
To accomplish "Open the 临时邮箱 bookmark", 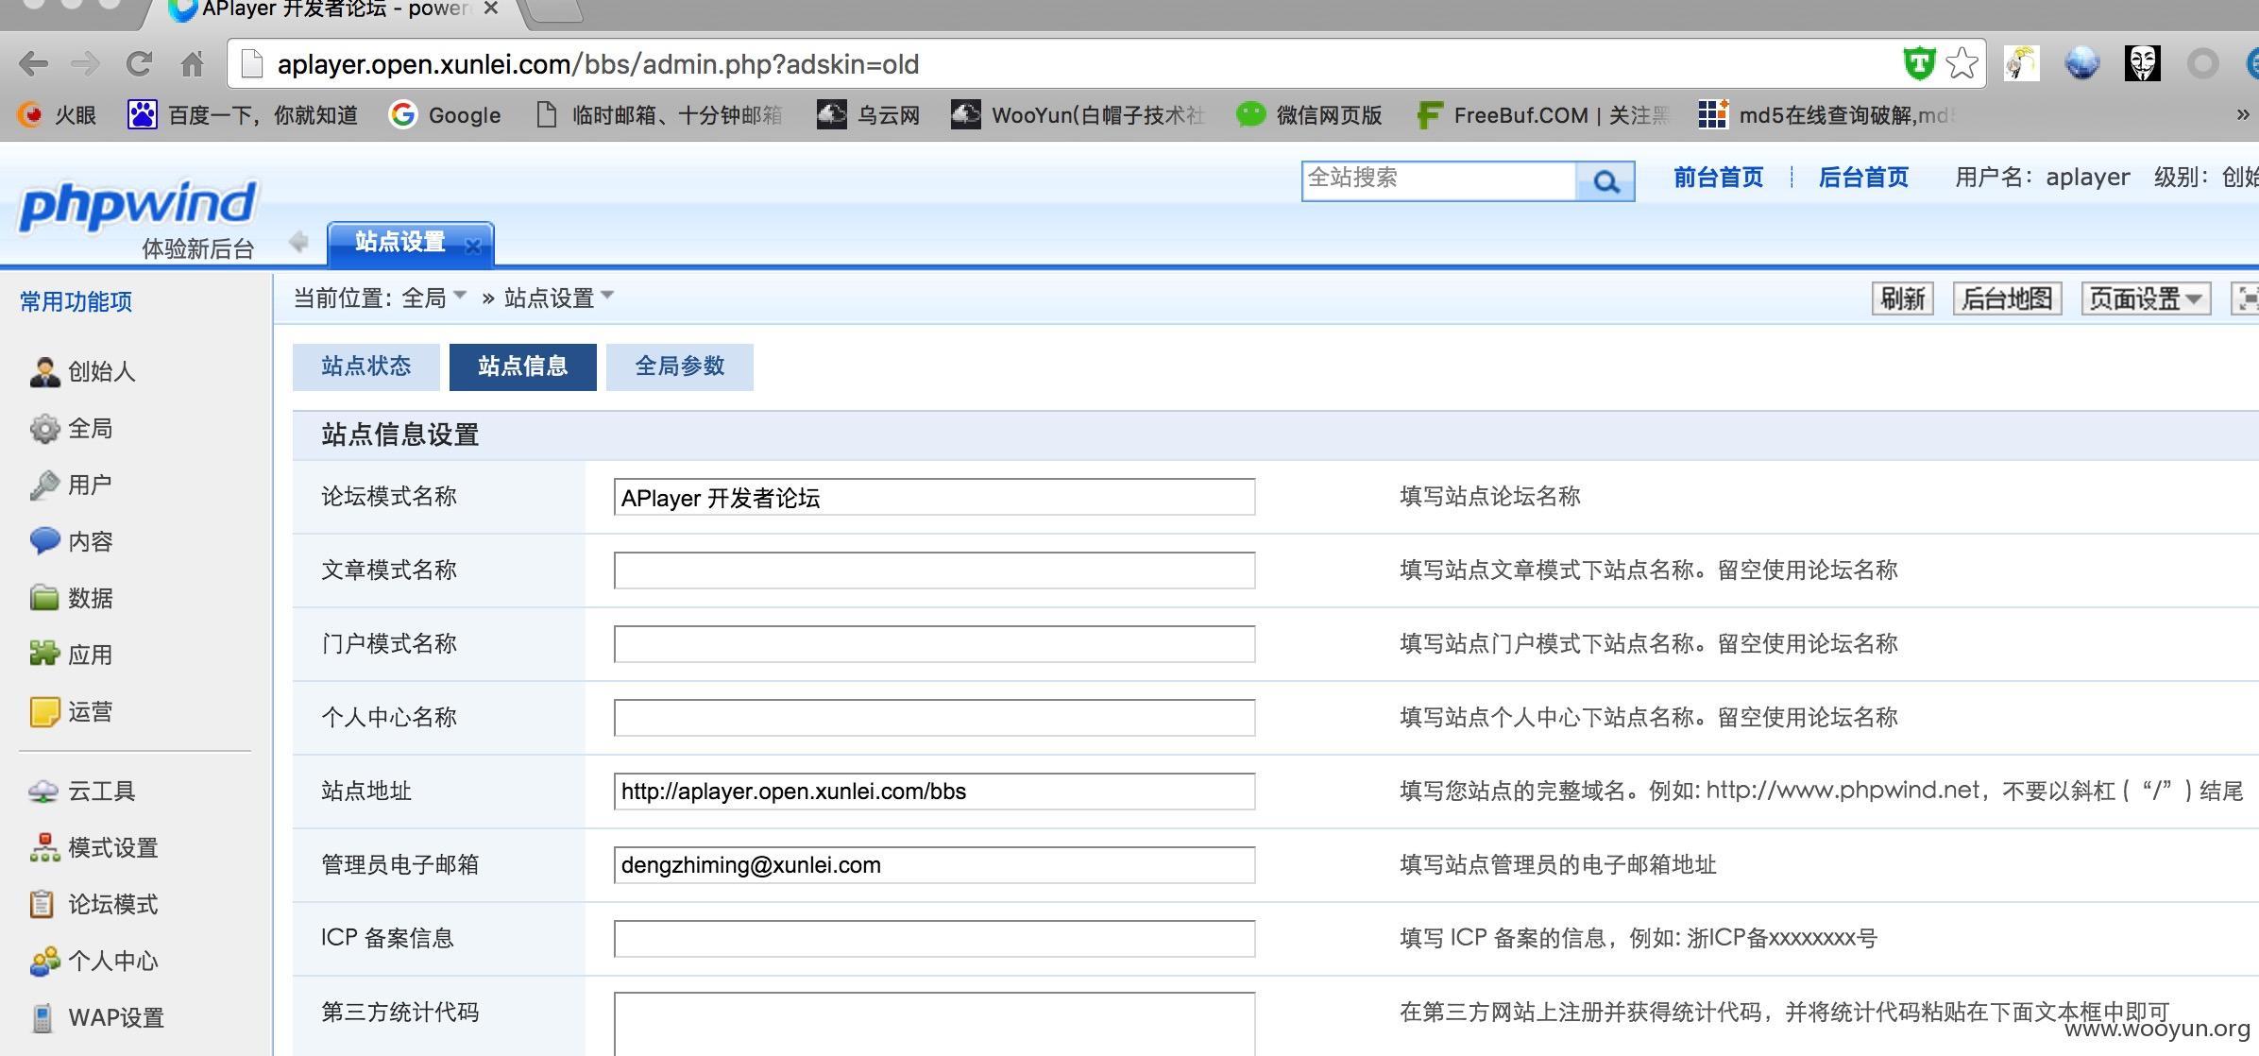I will [659, 115].
